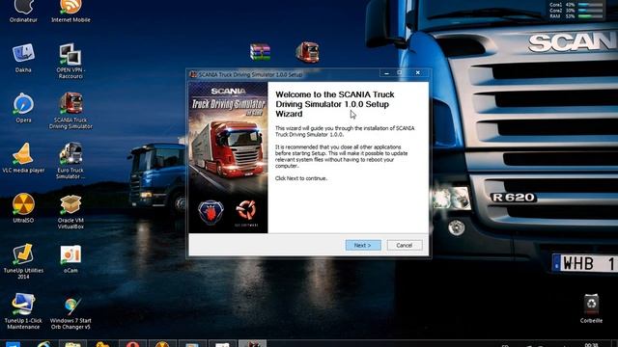Cancel the SCANIA setup wizard

(405, 245)
